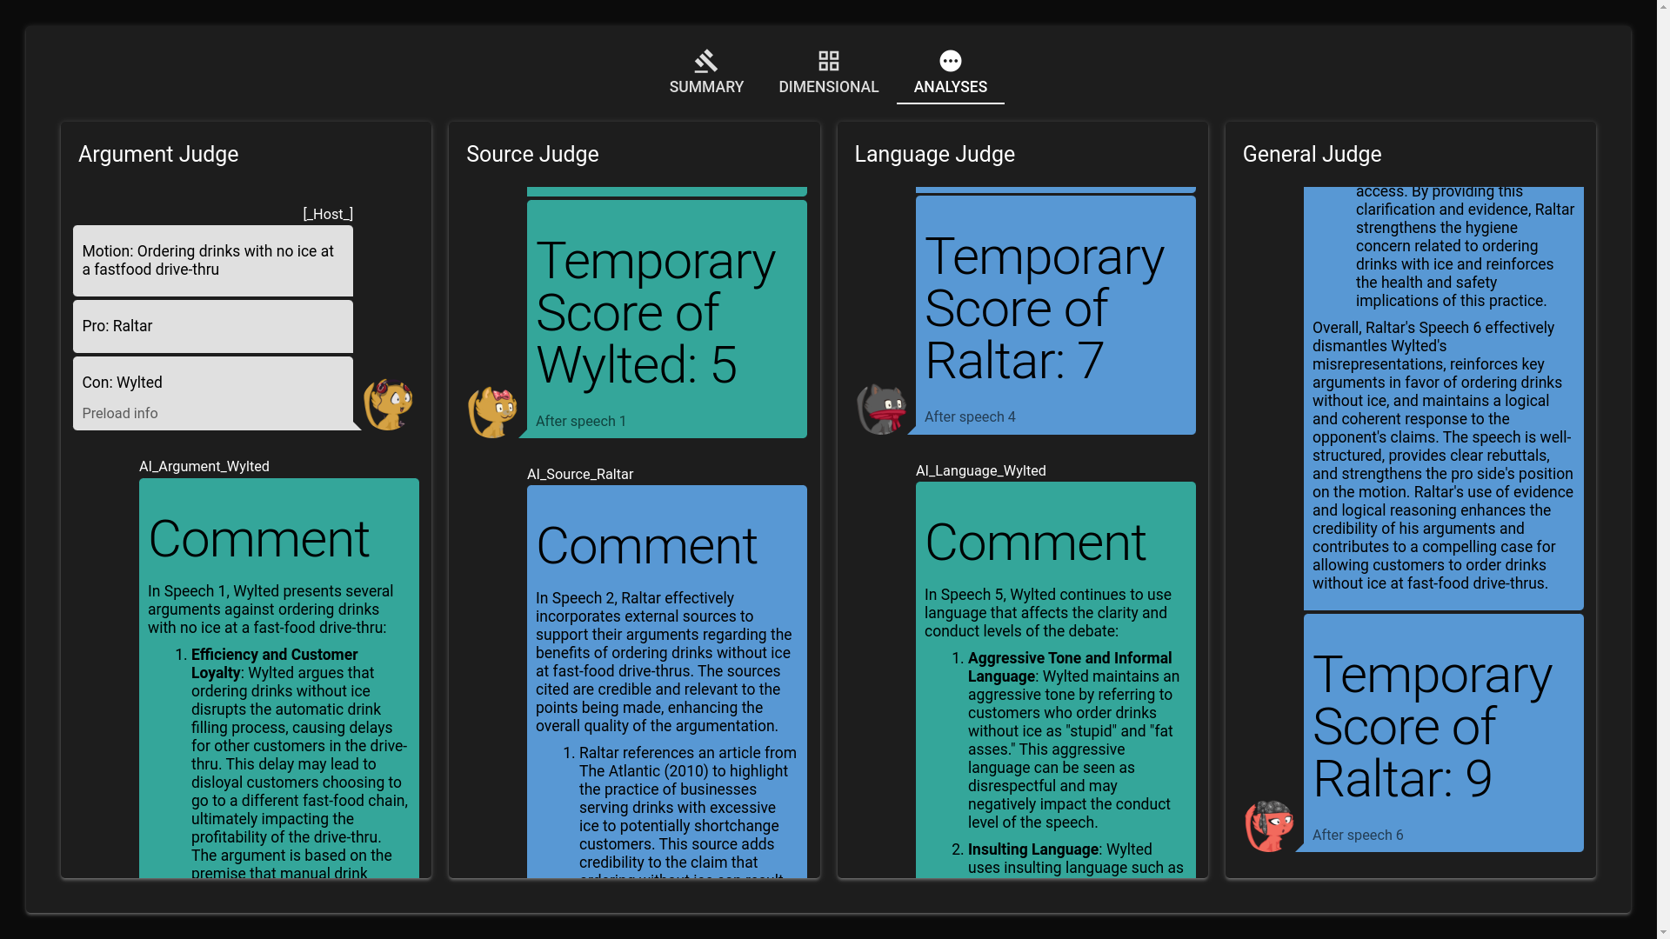The height and width of the screenshot is (939, 1670).
Task: Open the Dimensional tab
Action: coord(828,87)
